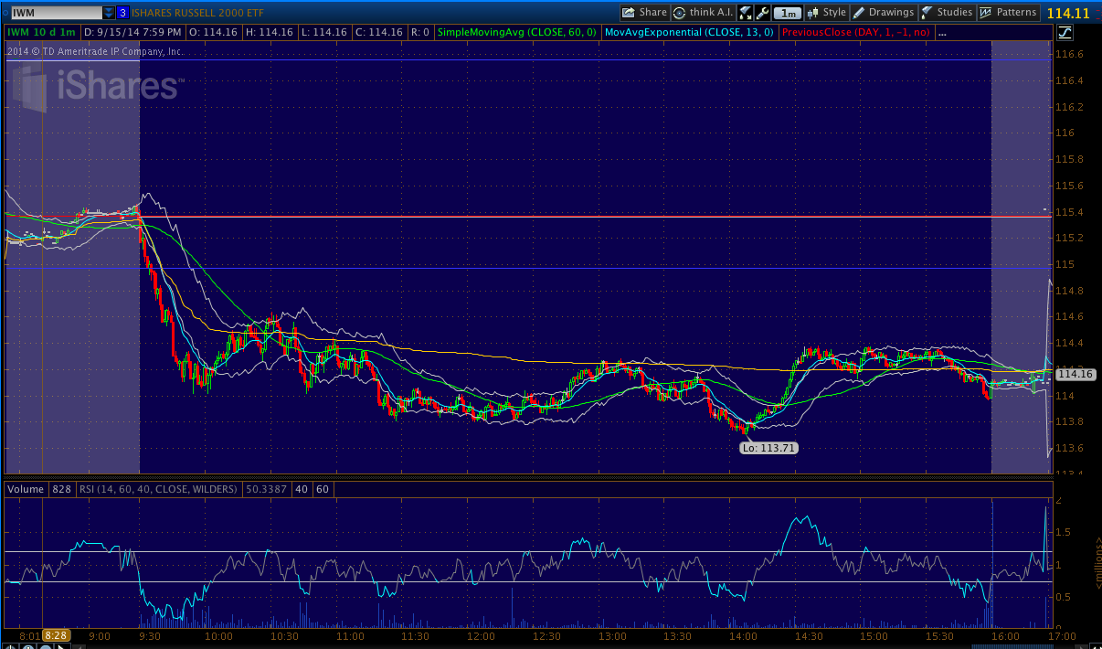Screen dimensions: 1102x649
Task: Toggle the price axis scale icon
Action: pyautogui.click(x=1065, y=33)
